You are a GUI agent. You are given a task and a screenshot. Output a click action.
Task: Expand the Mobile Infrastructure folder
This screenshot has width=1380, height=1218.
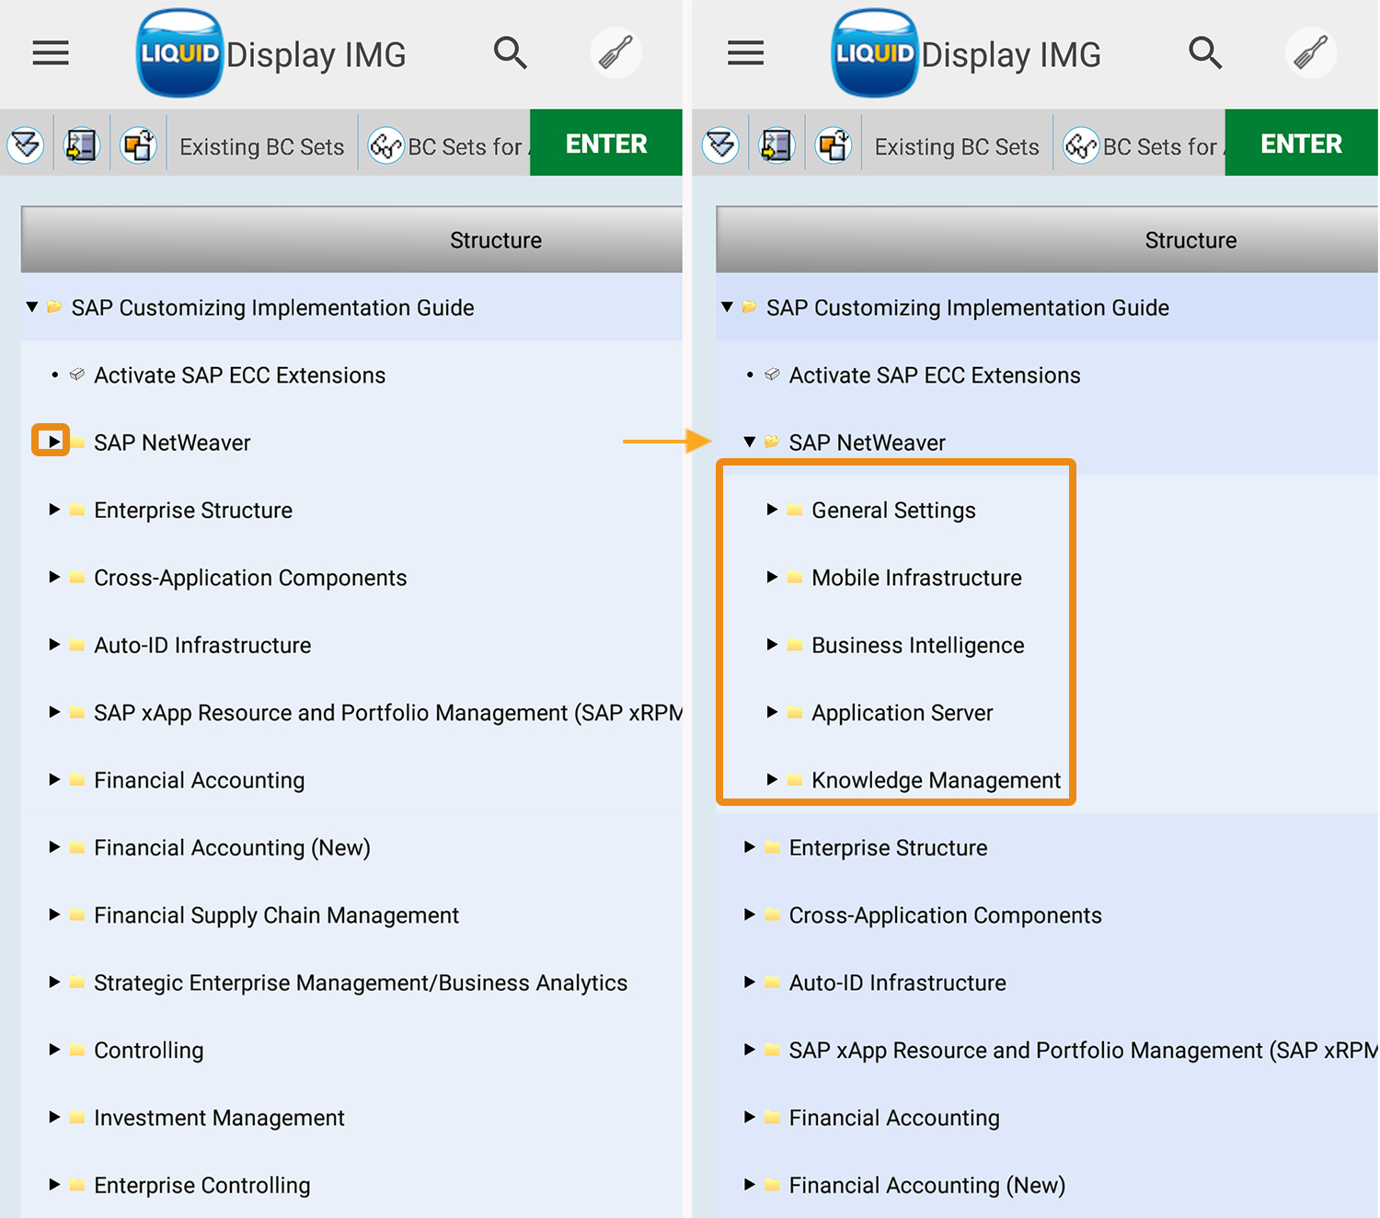pyautogui.click(x=772, y=577)
